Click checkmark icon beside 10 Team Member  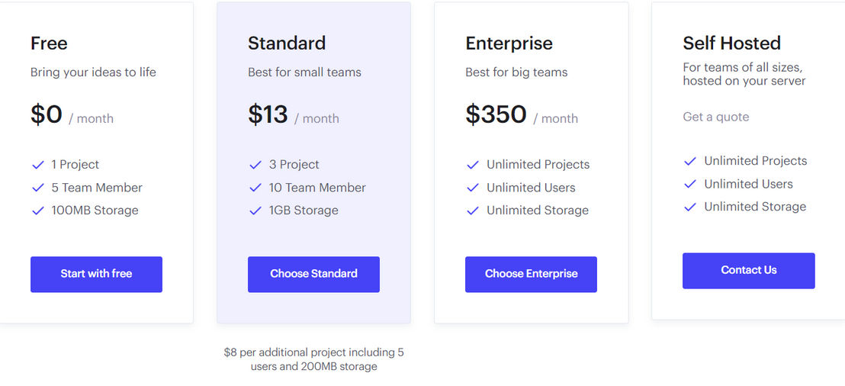point(255,188)
